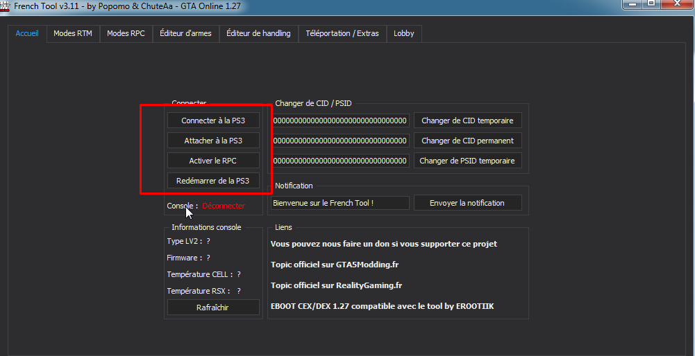
Task: Minimize the French Tool window
Action: click(x=633, y=3)
